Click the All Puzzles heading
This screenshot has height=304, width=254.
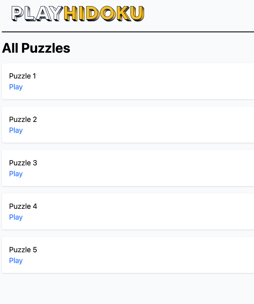coord(36,48)
